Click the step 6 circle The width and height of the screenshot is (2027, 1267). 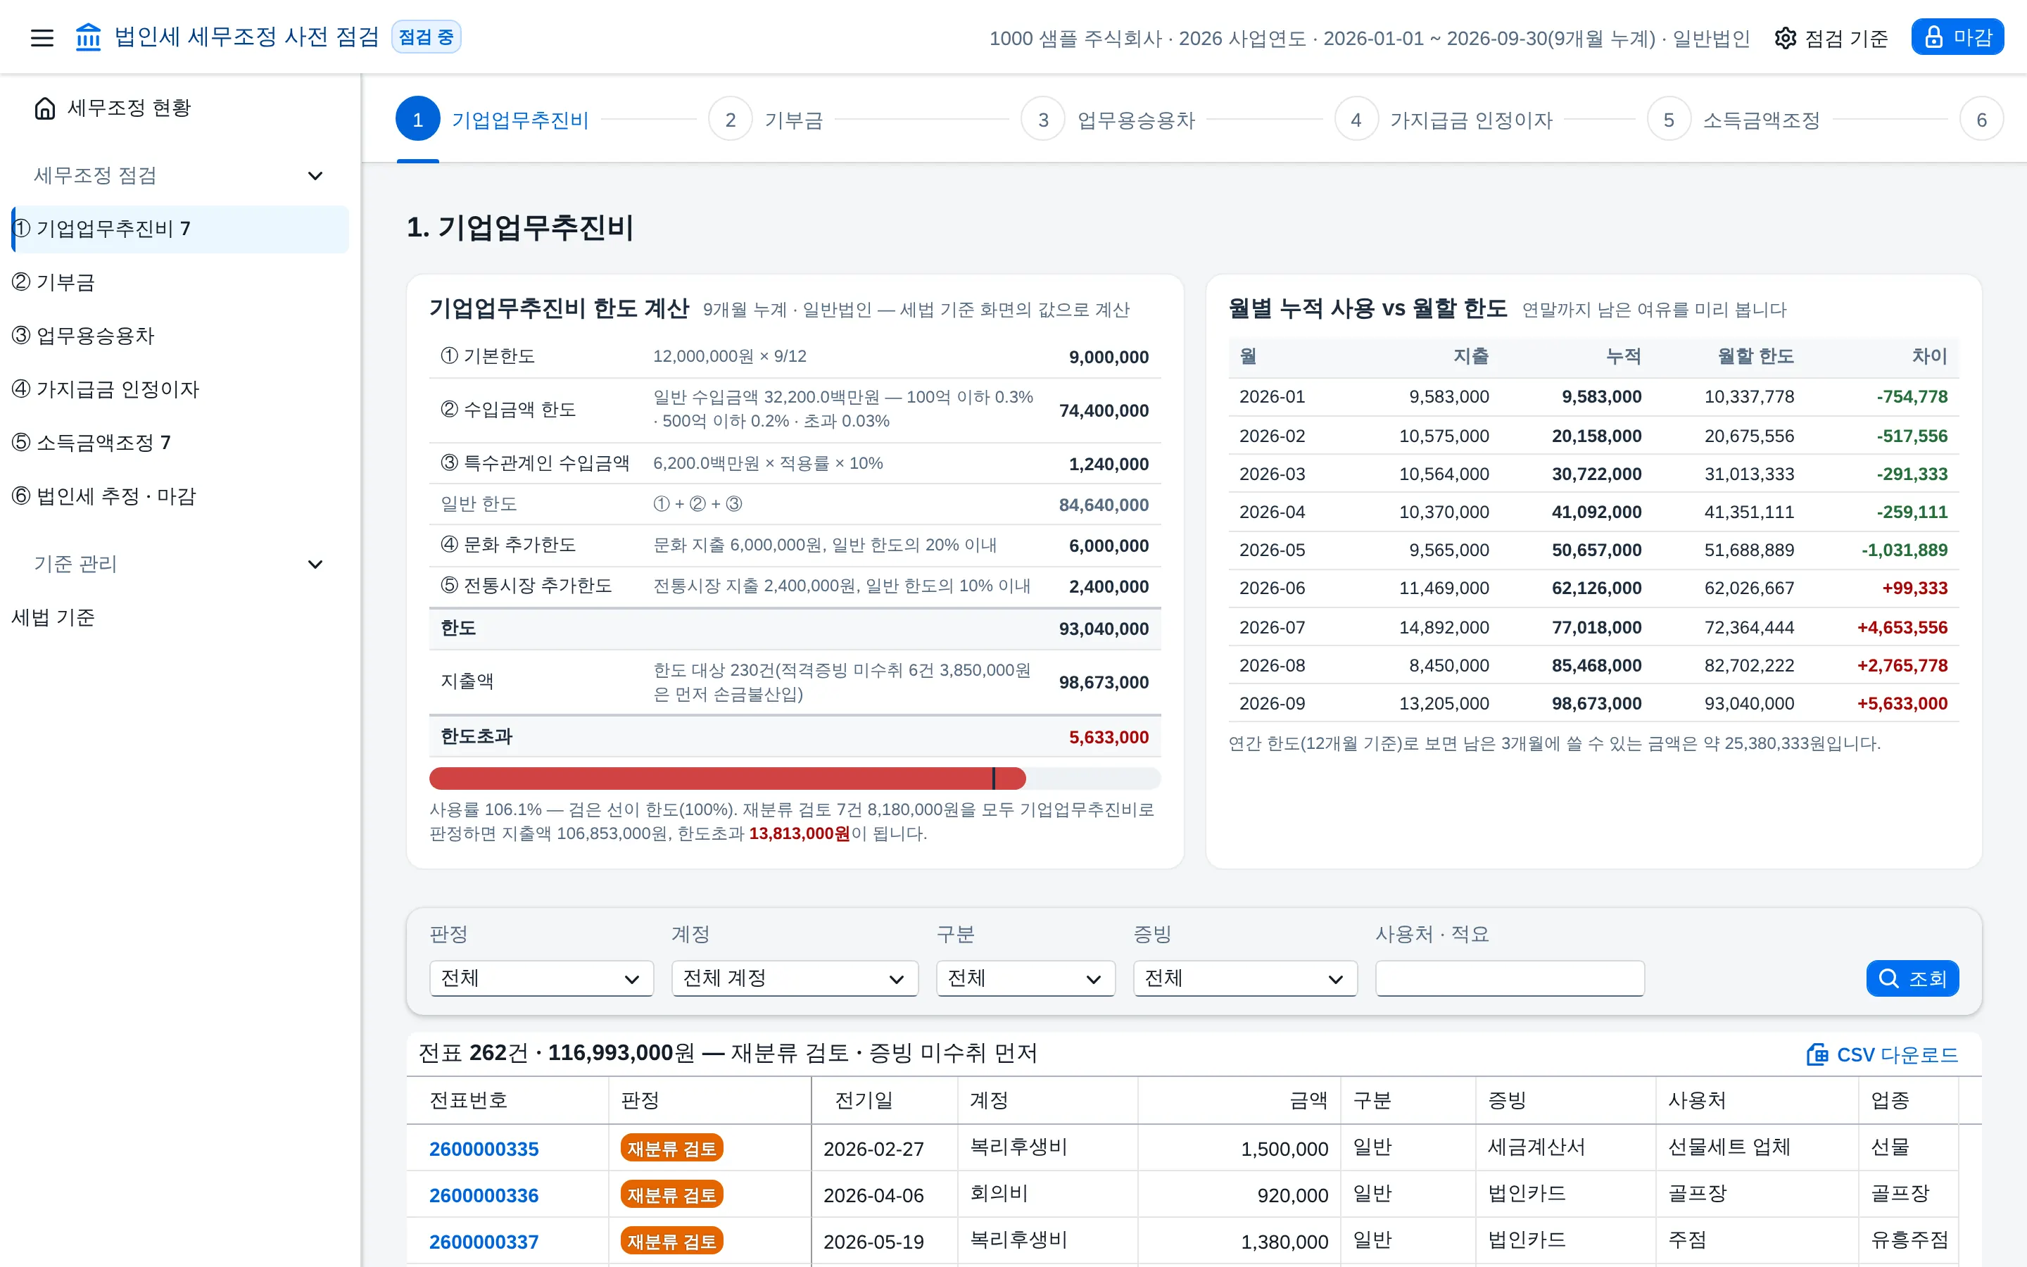(x=1981, y=120)
